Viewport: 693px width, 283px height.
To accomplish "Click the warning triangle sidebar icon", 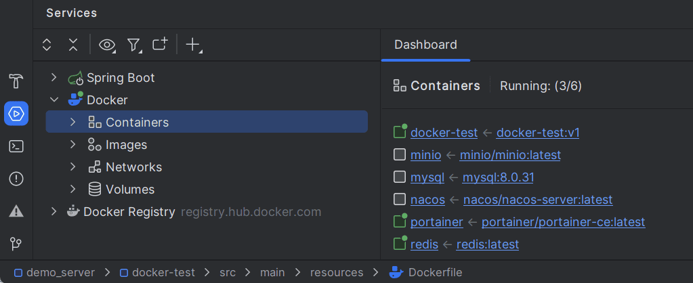I will coord(16,211).
